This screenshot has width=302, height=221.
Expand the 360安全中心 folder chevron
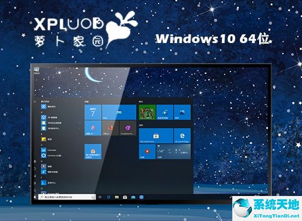point(80,129)
